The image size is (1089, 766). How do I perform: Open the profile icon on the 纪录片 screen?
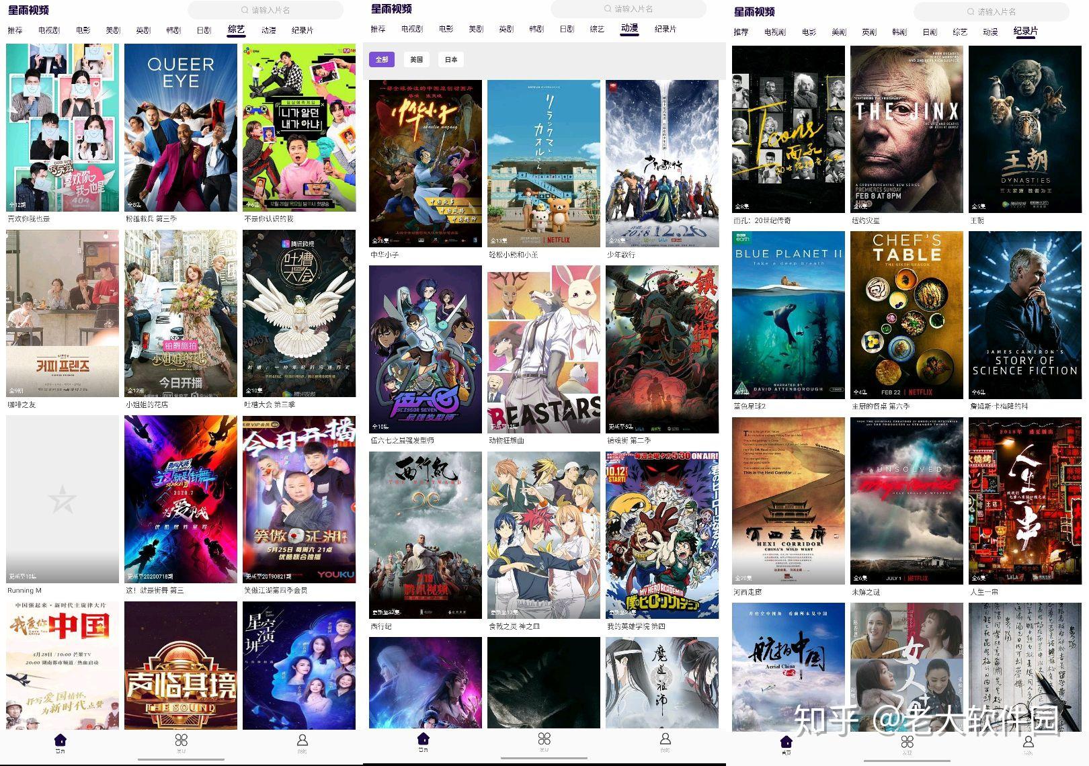(x=1028, y=742)
